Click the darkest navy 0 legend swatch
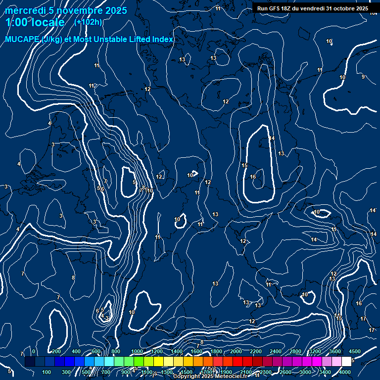Screen dimensions: 380x380 click(x=30, y=362)
